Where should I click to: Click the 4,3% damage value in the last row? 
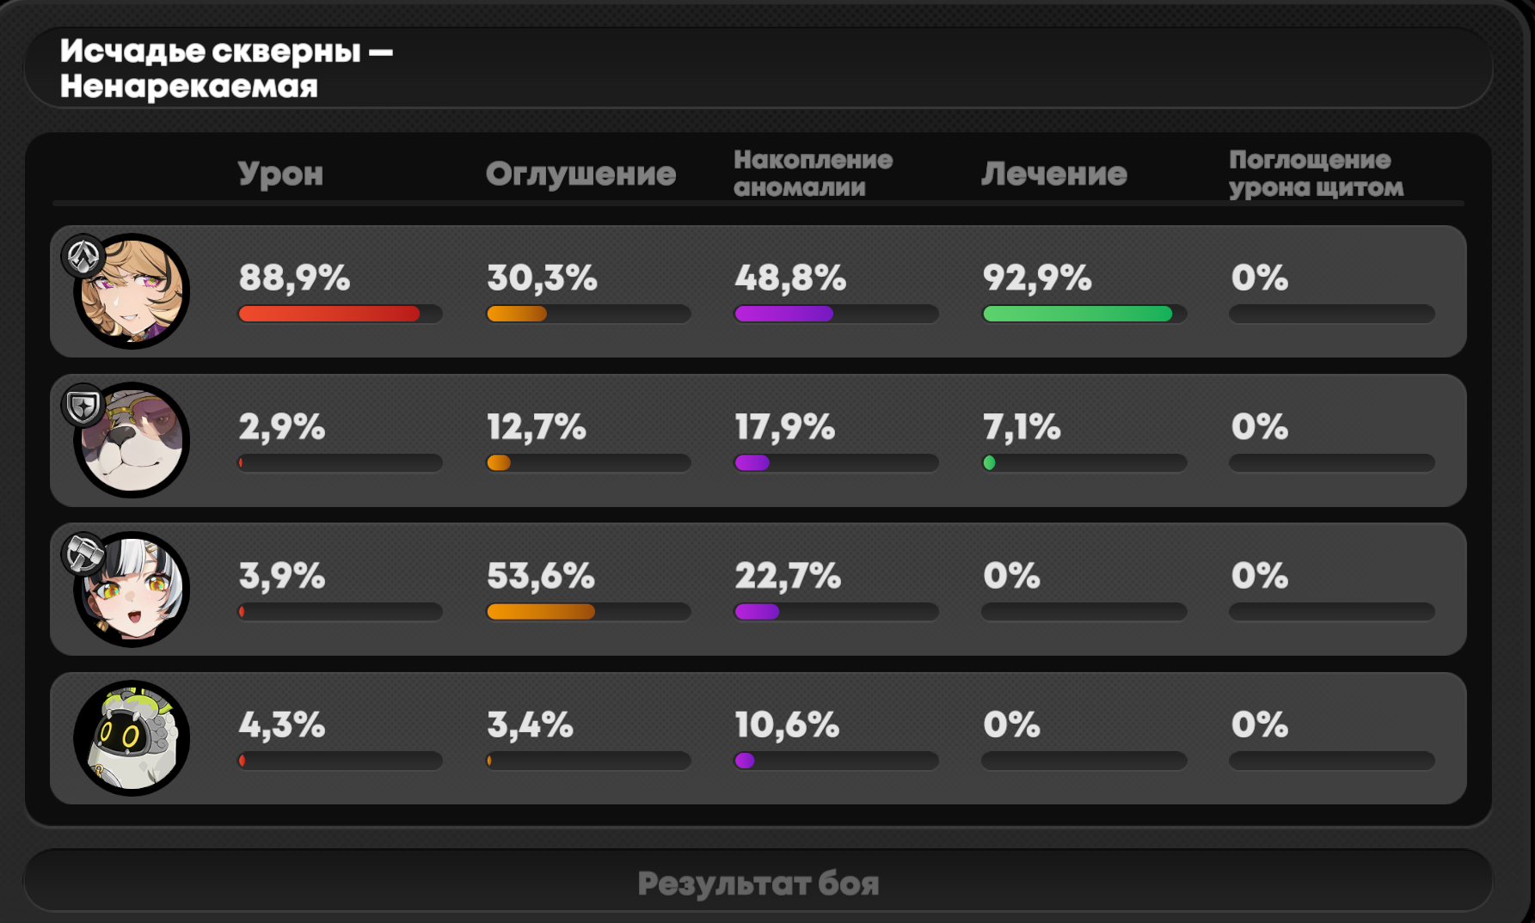pyautogui.click(x=282, y=724)
